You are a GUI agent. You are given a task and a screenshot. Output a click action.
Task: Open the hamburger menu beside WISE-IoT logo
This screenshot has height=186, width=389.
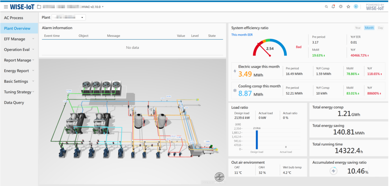coord(6,7)
